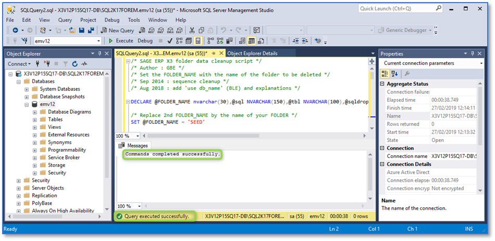Collapse the Aggregate Status section

(382, 84)
